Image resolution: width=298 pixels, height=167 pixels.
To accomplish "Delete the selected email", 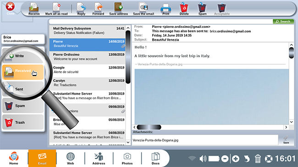I will pos(184,9).
